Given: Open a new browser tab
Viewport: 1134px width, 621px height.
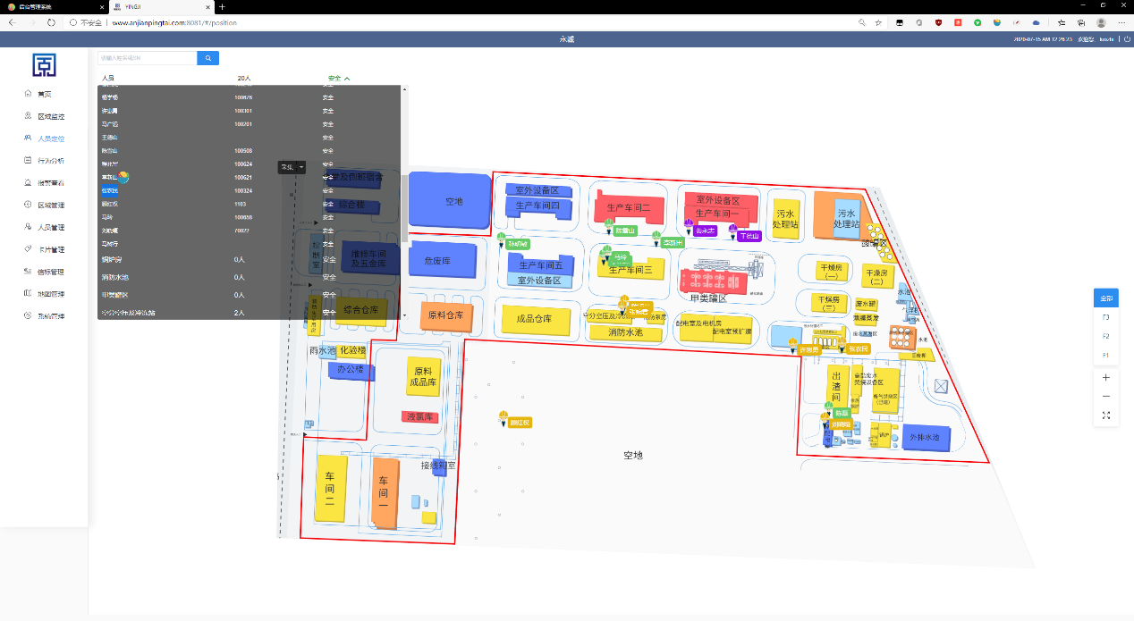Looking at the screenshot, I should (222, 6).
